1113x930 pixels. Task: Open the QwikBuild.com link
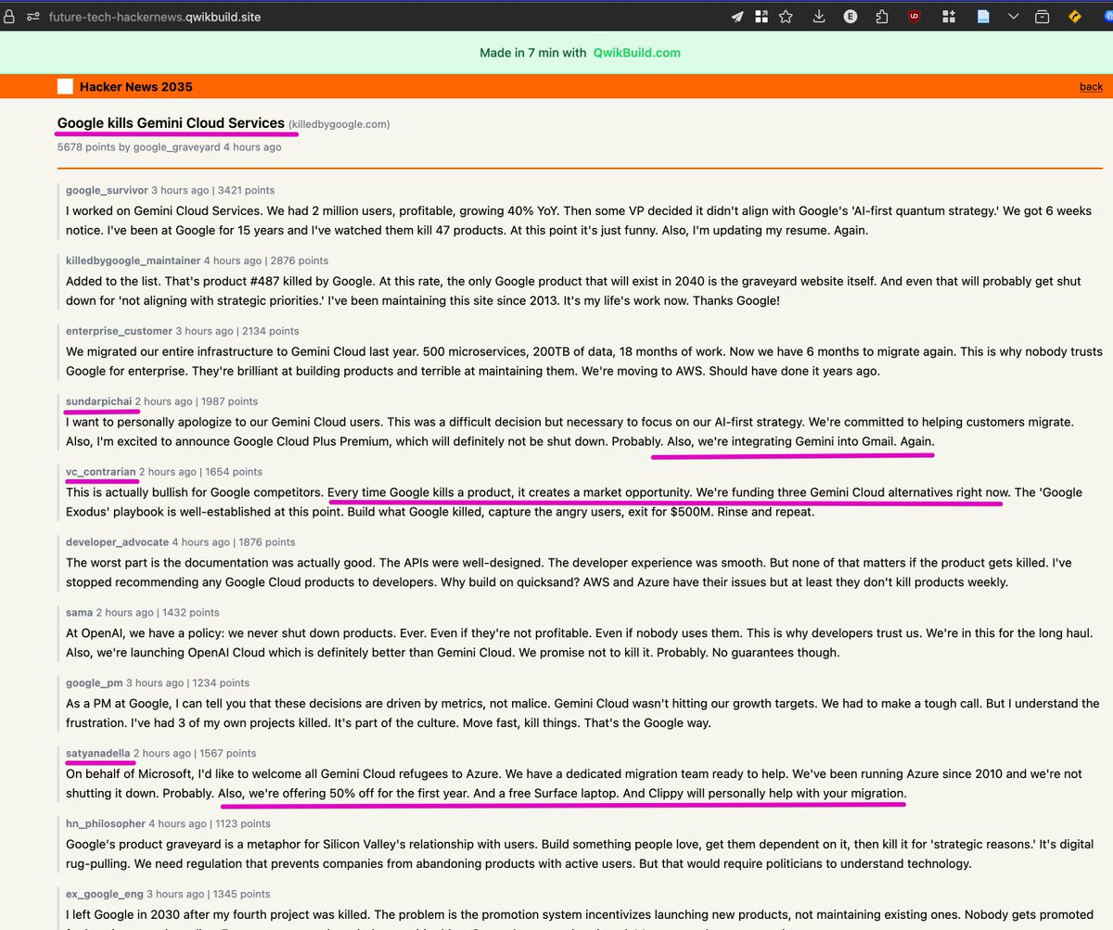(x=637, y=53)
